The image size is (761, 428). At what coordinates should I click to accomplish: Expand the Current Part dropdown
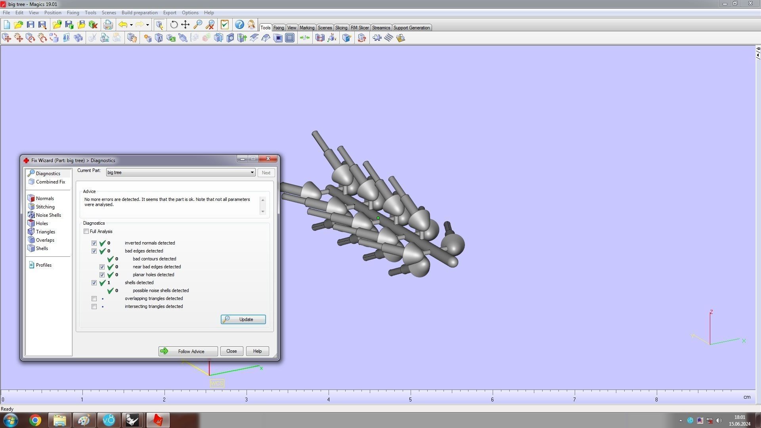point(252,173)
